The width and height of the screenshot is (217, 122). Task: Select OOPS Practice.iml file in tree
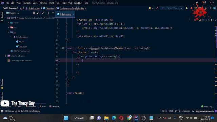coord(21,51)
